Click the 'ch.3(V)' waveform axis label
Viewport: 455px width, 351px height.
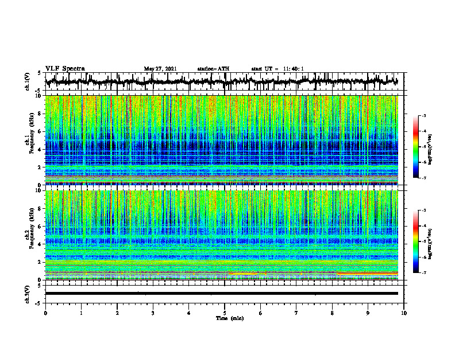(x=28, y=294)
